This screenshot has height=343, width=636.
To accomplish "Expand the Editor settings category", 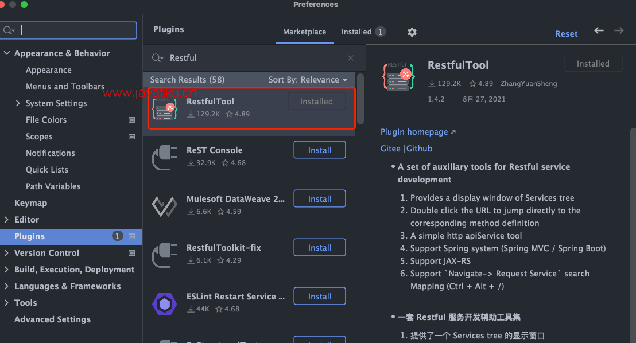I will (6, 220).
